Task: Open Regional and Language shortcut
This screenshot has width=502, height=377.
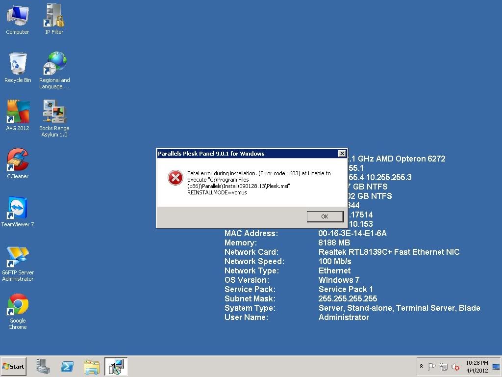Action: [54, 71]
